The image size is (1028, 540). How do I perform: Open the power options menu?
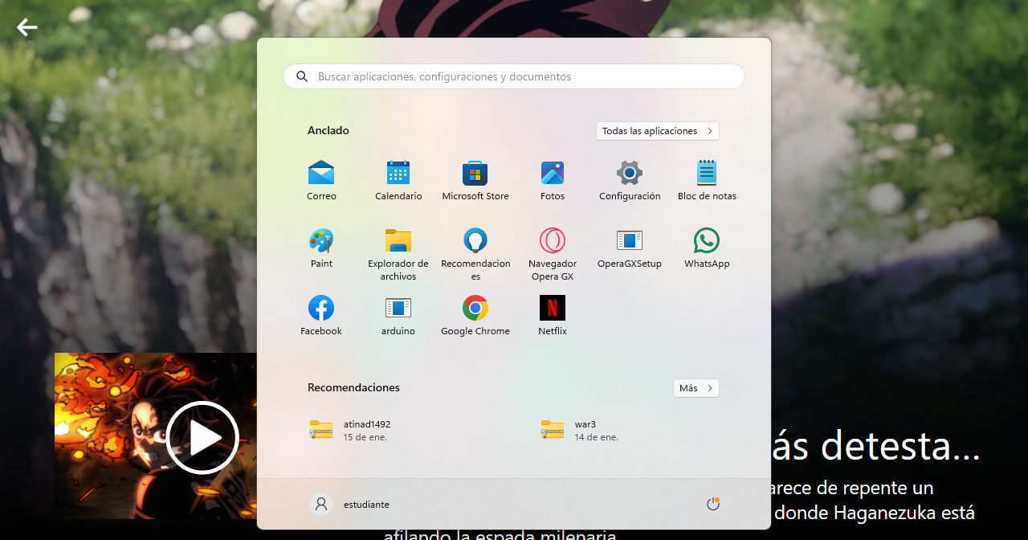(x=712, y=504)
